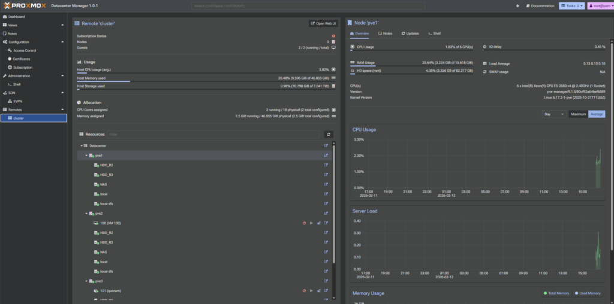Screen dimensions: 614x304
Task: Open pve2 node's external link icon
Action: tap(326, 214)
